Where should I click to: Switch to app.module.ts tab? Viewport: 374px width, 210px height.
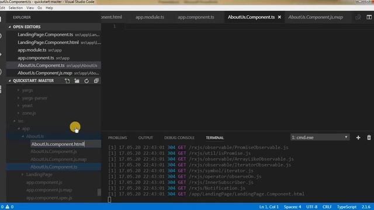click(x=150, y=17)
